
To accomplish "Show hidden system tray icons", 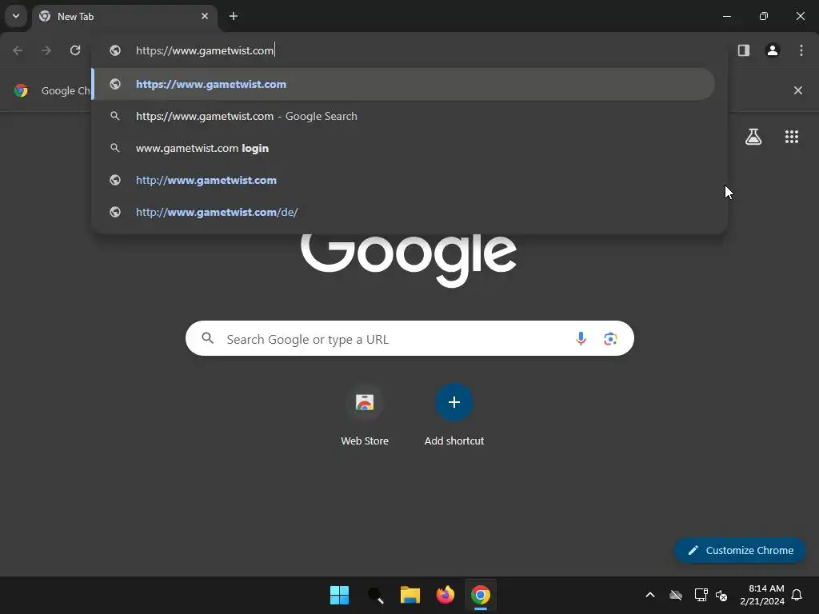I will [x=650, y=595].
